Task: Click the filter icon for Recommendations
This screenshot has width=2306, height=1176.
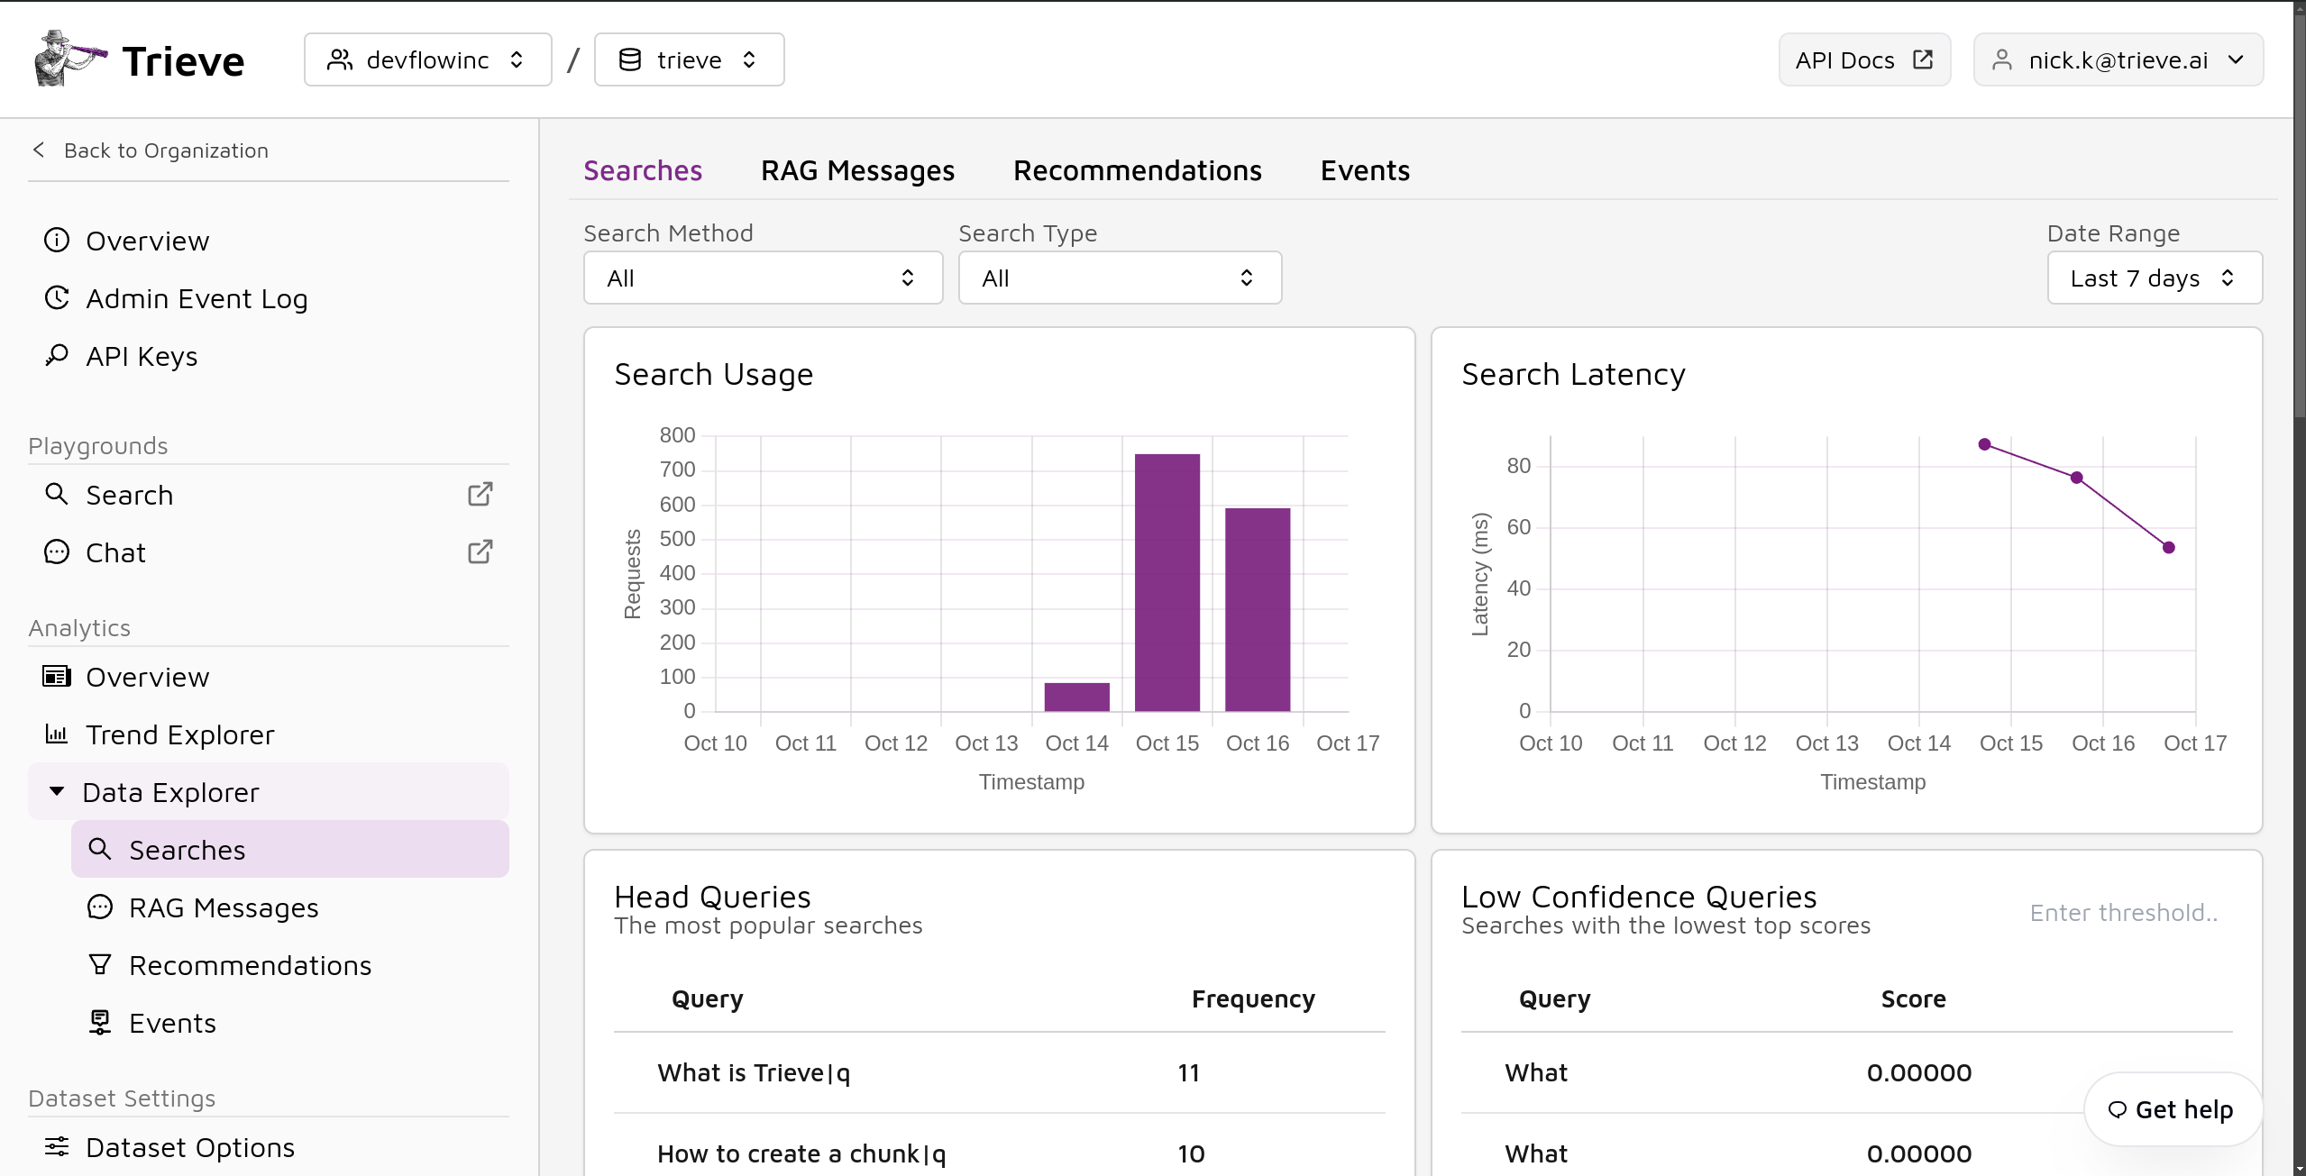Action: point(100,964)
